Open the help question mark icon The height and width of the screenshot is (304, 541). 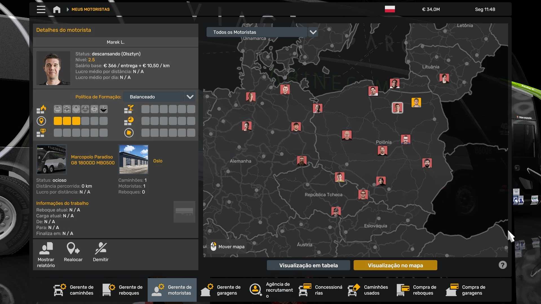(502, 265)
